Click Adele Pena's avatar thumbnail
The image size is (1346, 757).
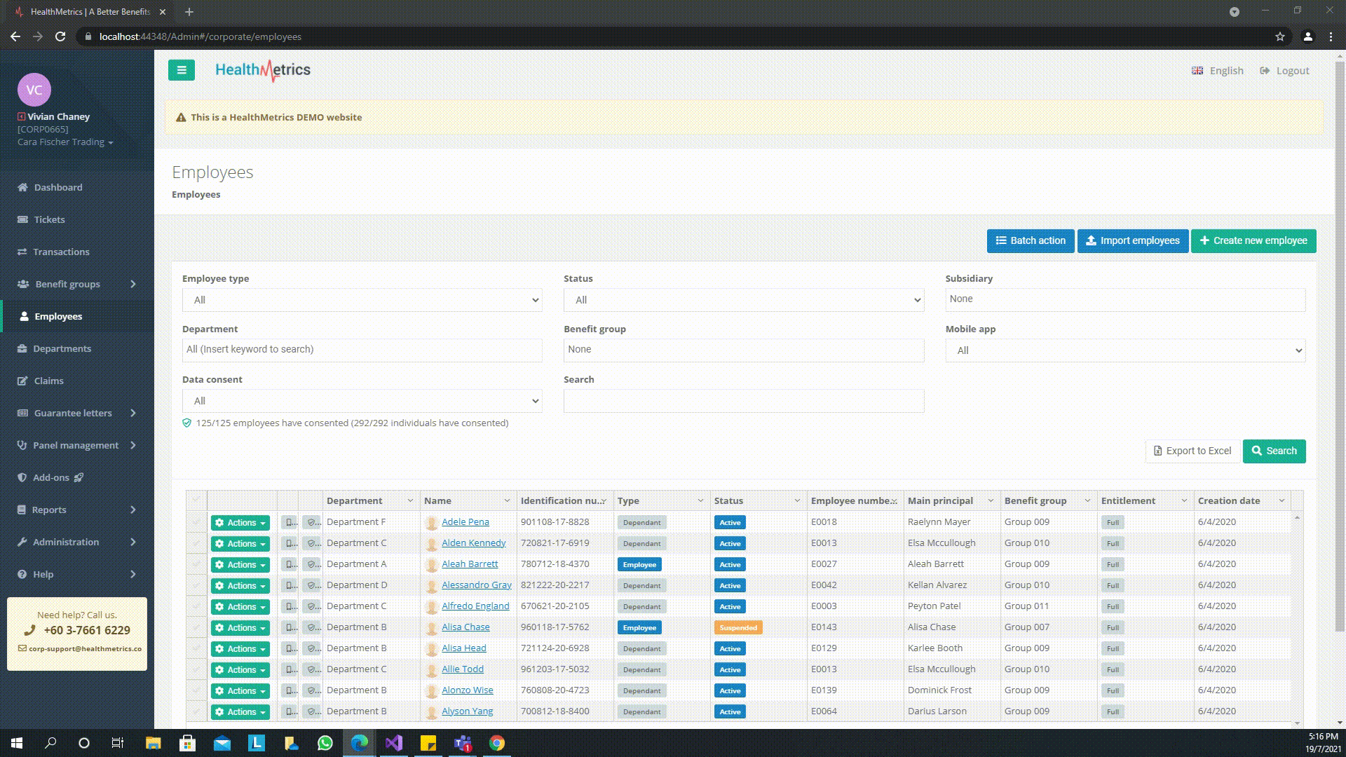432,522
